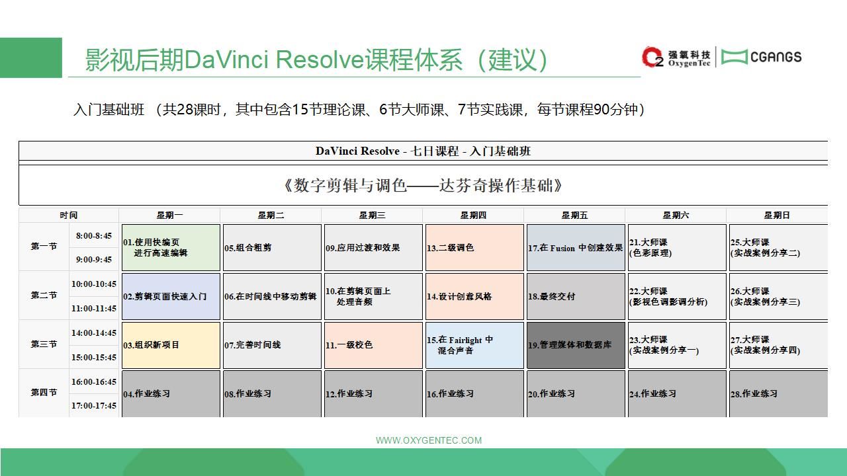
Task: Click the 15.在 Fairlight 中混合声音 cell
Action: coord(474,345)
